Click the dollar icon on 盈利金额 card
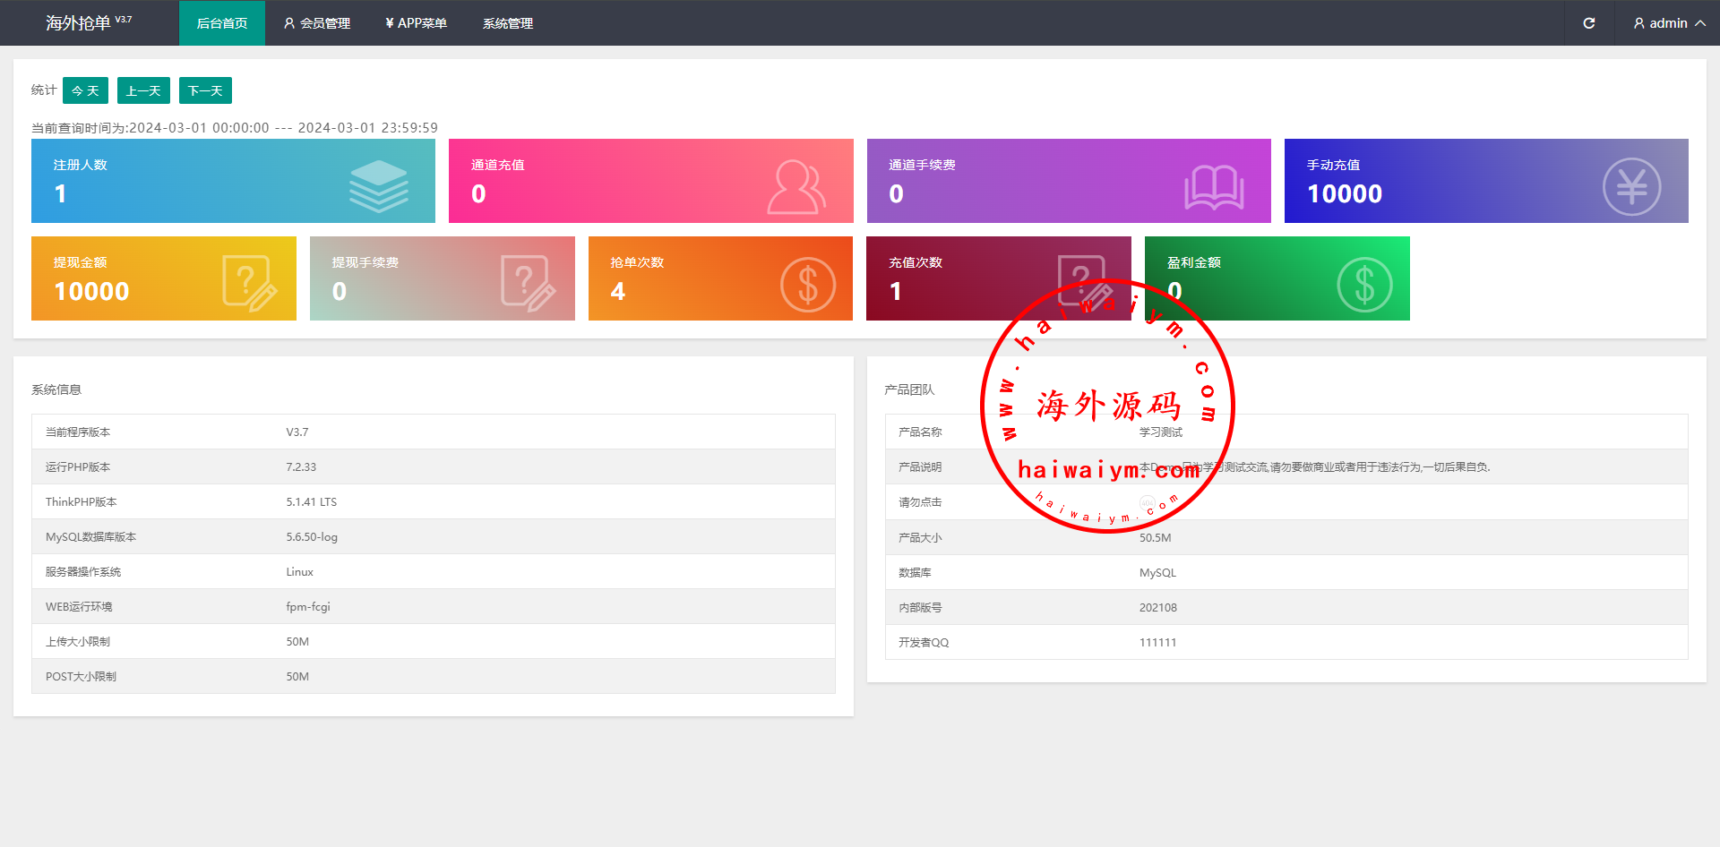This screenshot has width=1720, height=847. coord(1363,285)
